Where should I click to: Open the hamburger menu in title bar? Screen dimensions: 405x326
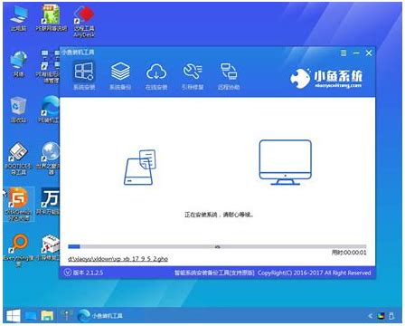tap(344, 53)
